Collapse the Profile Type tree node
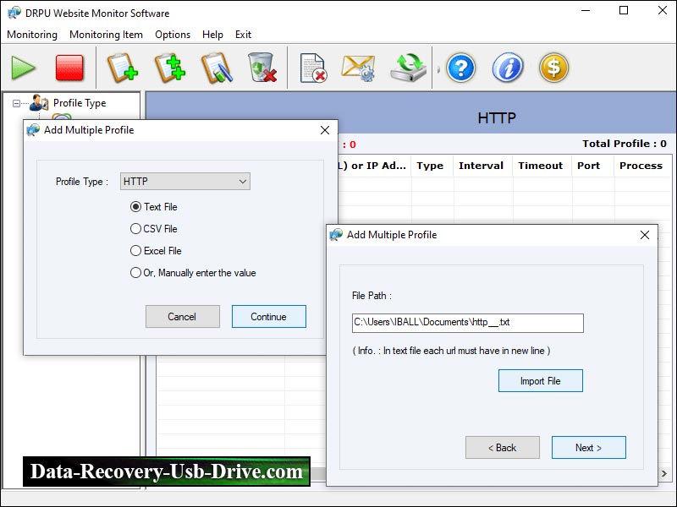 tap(15, 102)
